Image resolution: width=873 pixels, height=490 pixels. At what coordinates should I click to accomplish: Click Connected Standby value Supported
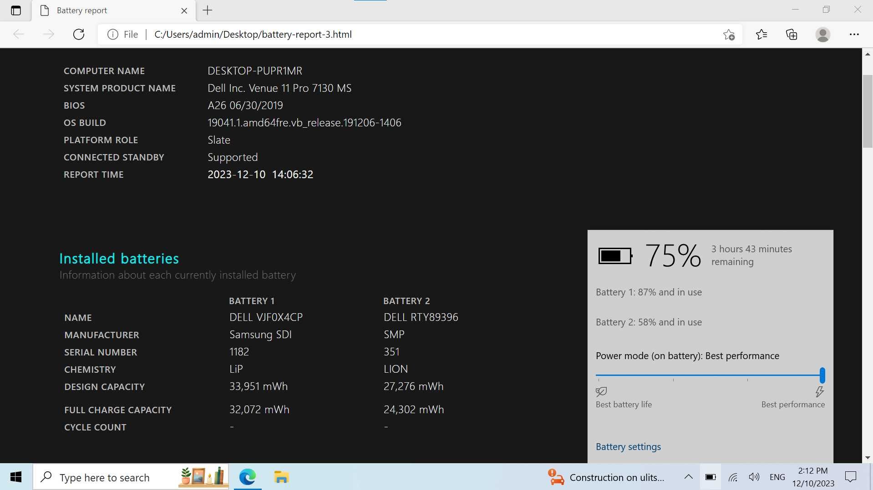click(233, 157)
